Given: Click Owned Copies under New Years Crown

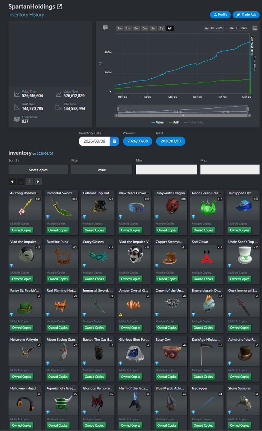Looking at the screenshot, I should [x=130, y=230].
